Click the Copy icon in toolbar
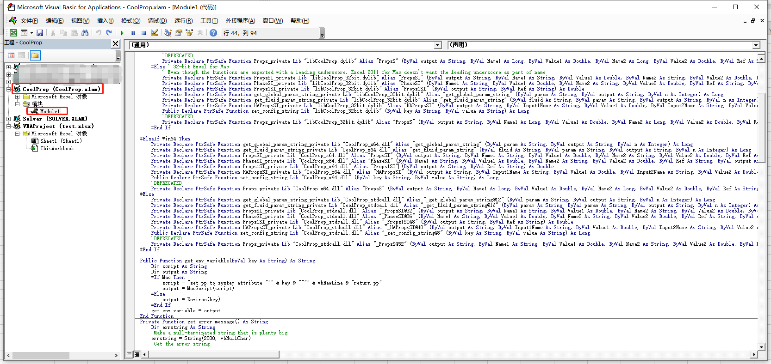 click(x=63, y=33)
